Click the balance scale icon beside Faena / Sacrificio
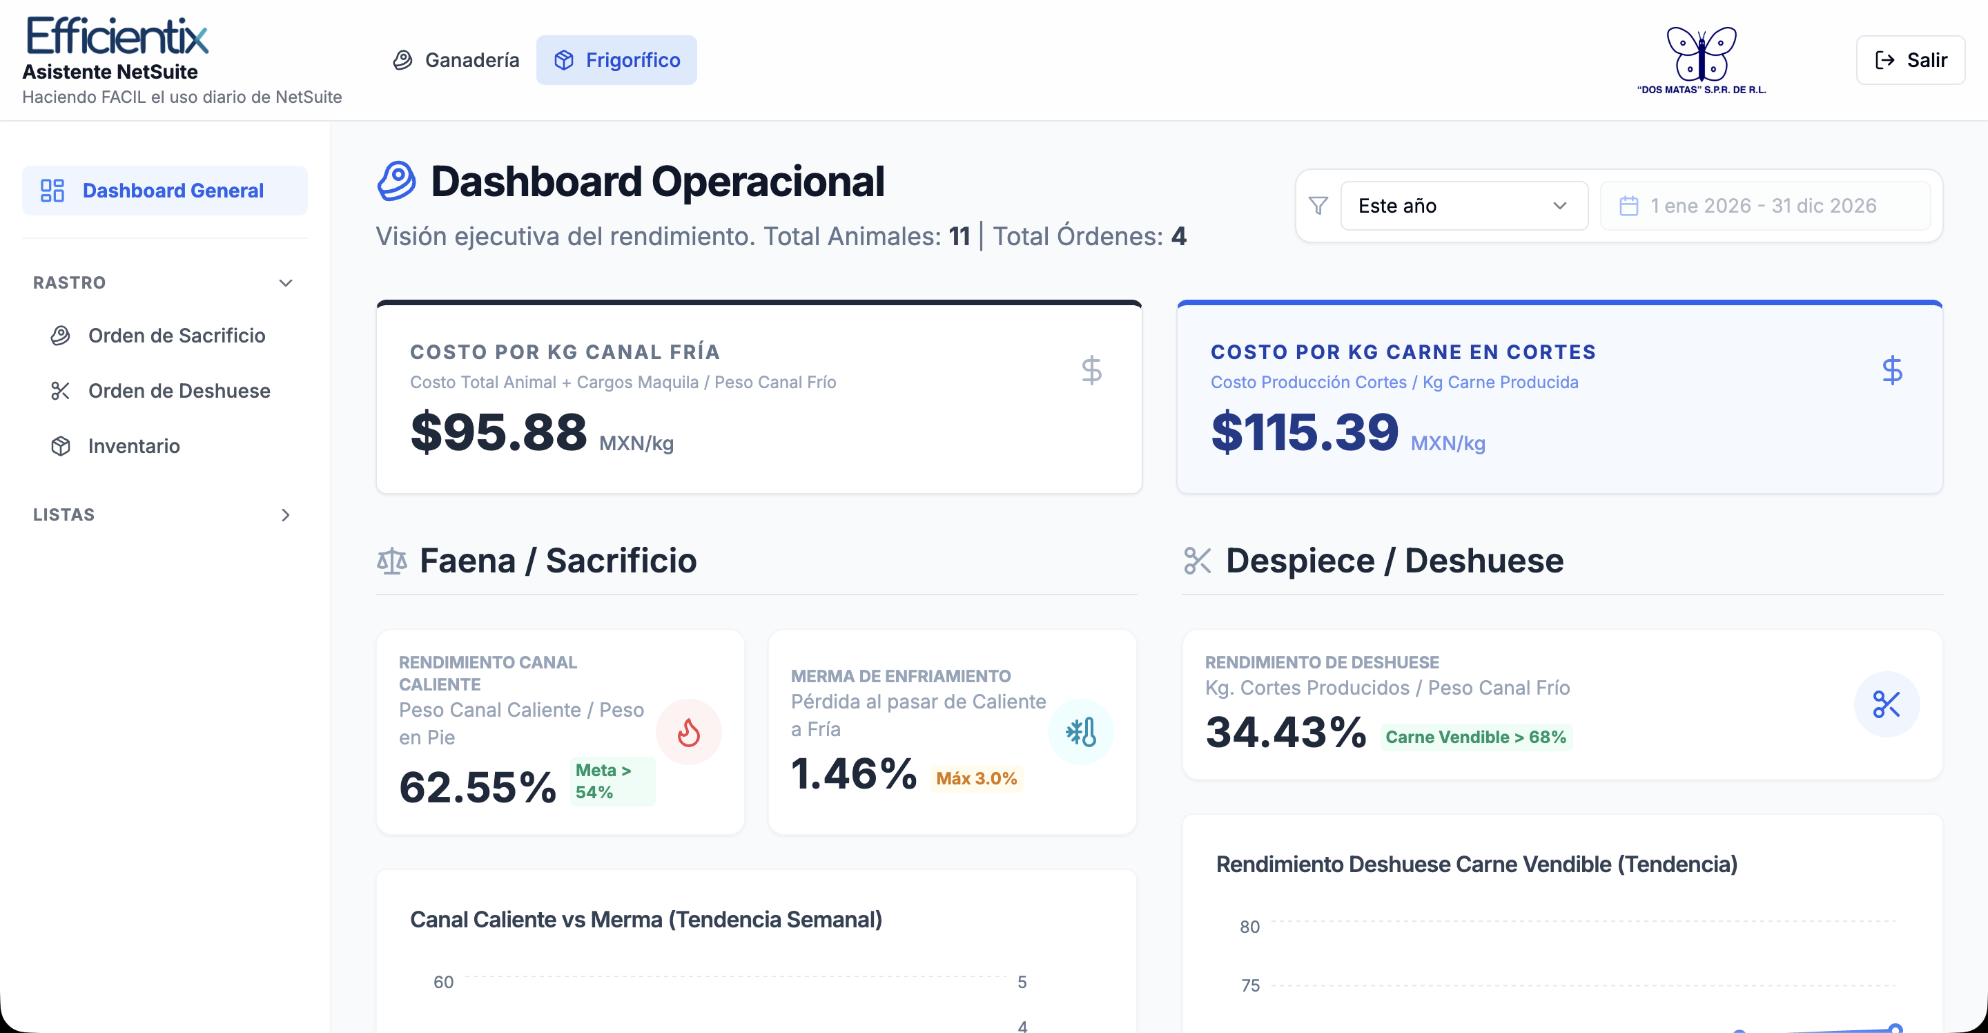The height and width of the screenshot is (1033, 1988). (x=392, y=561)
